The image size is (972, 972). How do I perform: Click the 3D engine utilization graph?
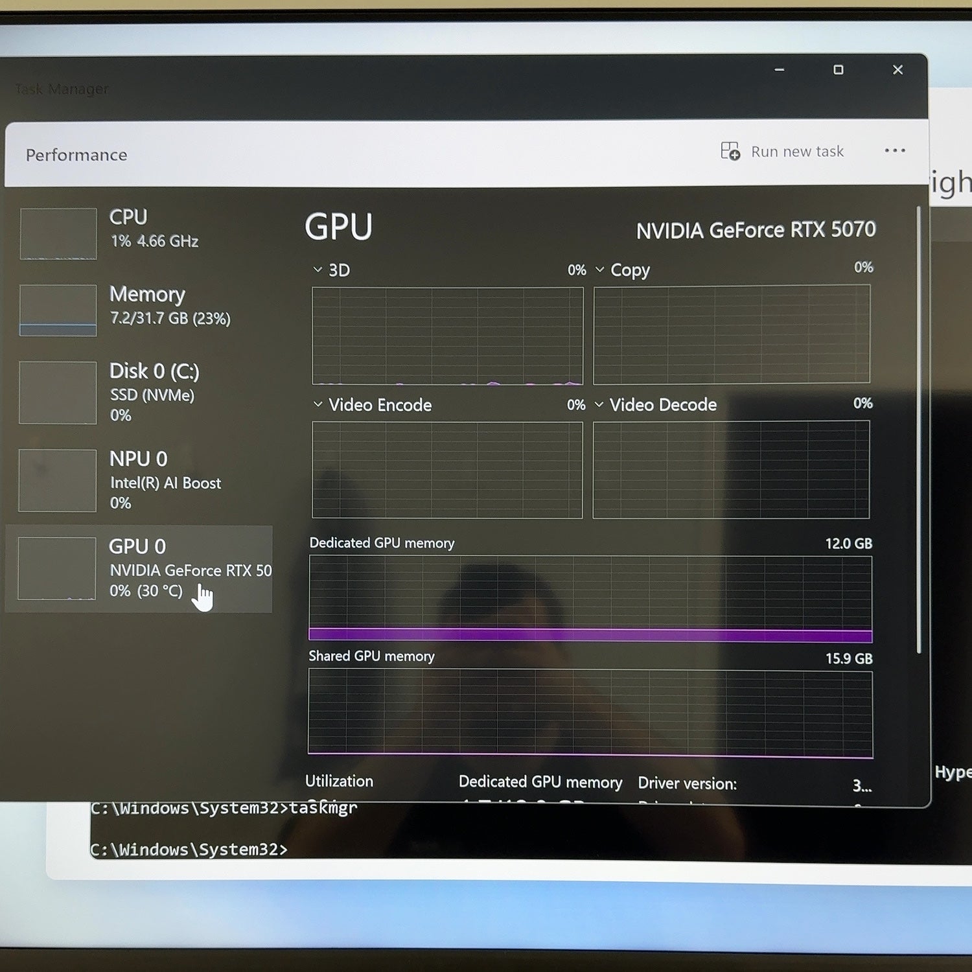click(x=448, y=336)
